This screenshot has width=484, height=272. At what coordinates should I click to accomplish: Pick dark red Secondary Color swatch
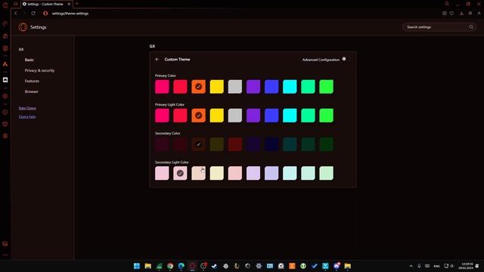(x=235, y=144)
